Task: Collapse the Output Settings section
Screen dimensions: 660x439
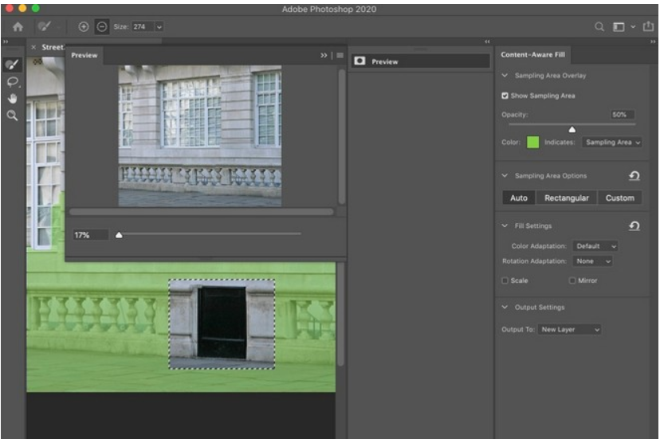Action: (505, 308)
